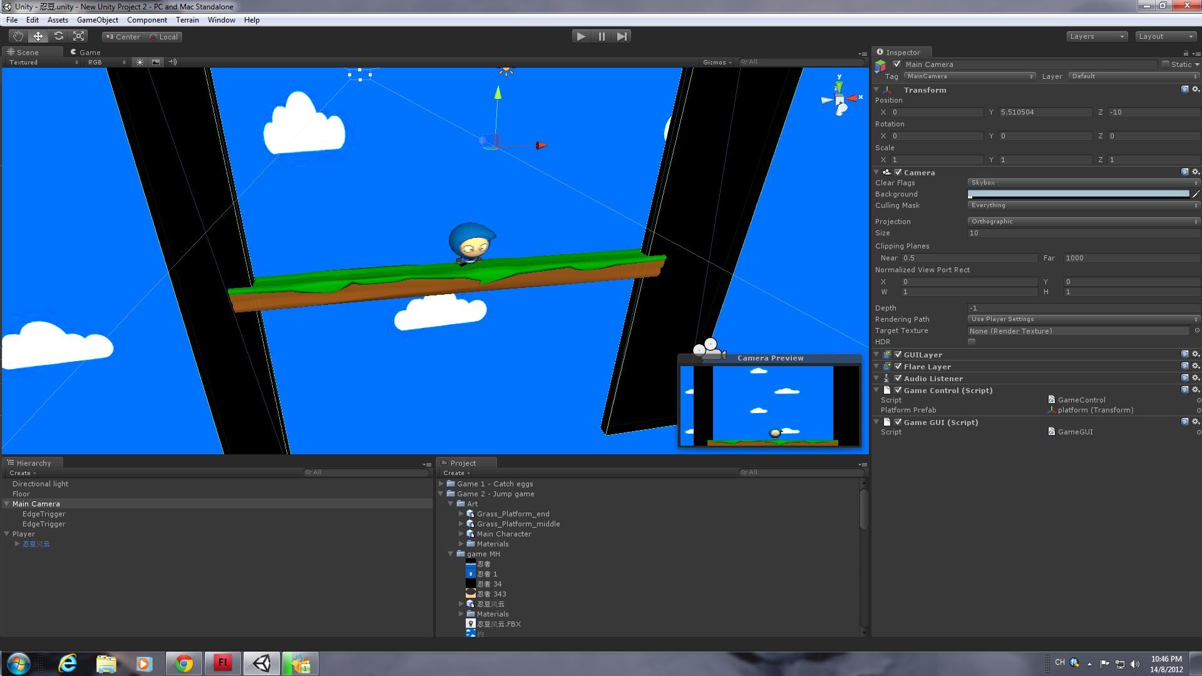Open the Terrain menu
Image resolution: width=1202 pixels, height=676 pixels.
187,20
